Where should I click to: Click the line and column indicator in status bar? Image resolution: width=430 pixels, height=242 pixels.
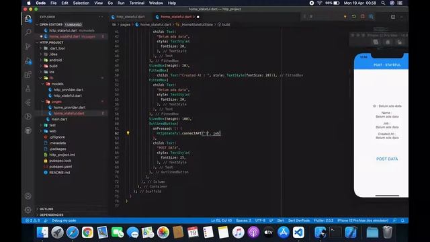pyautogui.click(x=221, y=220)
